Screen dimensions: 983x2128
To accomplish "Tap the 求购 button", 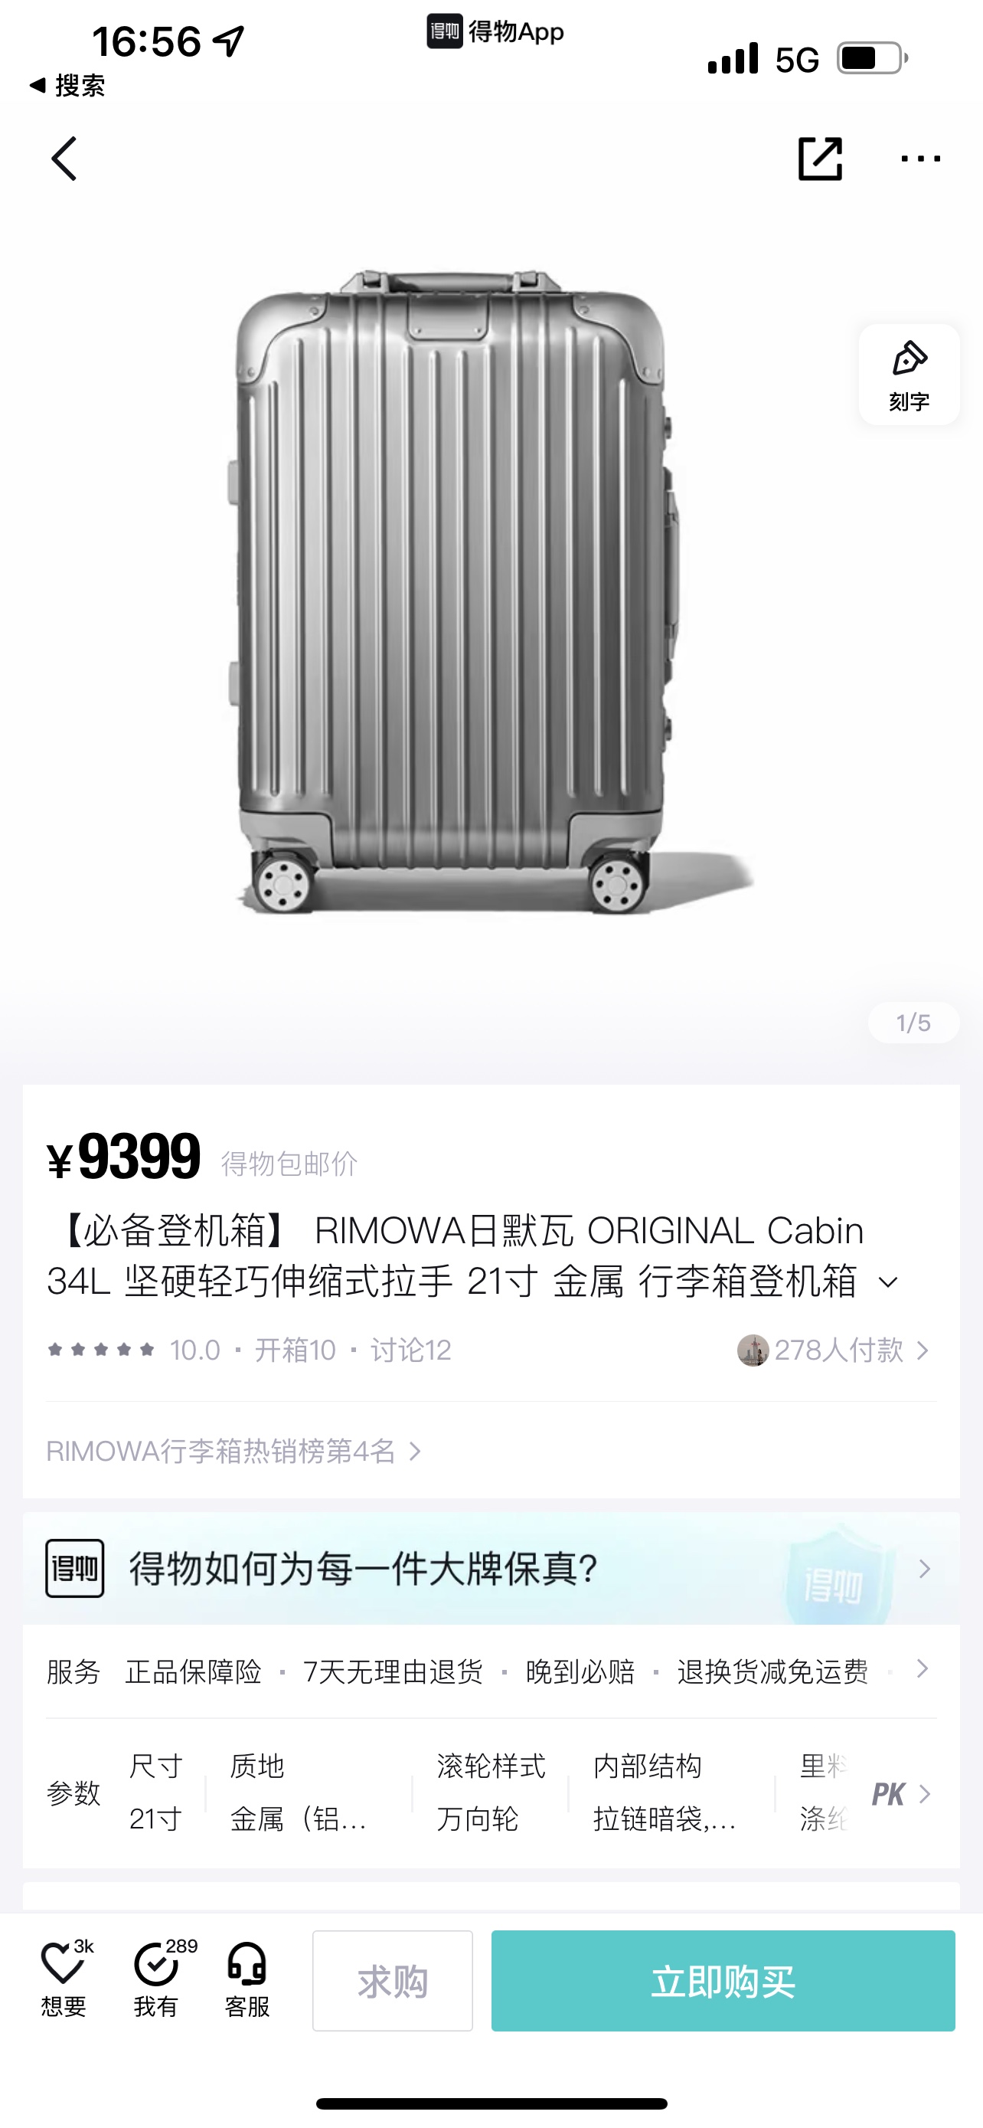I will coord(392,1980).
